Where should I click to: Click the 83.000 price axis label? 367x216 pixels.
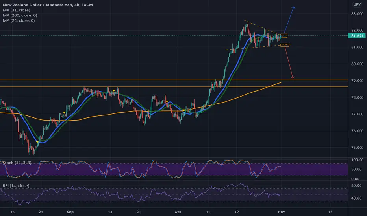(357, 14)
